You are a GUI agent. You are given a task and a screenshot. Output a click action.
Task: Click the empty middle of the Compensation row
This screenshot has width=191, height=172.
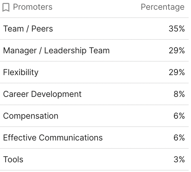tap(115, 116)
